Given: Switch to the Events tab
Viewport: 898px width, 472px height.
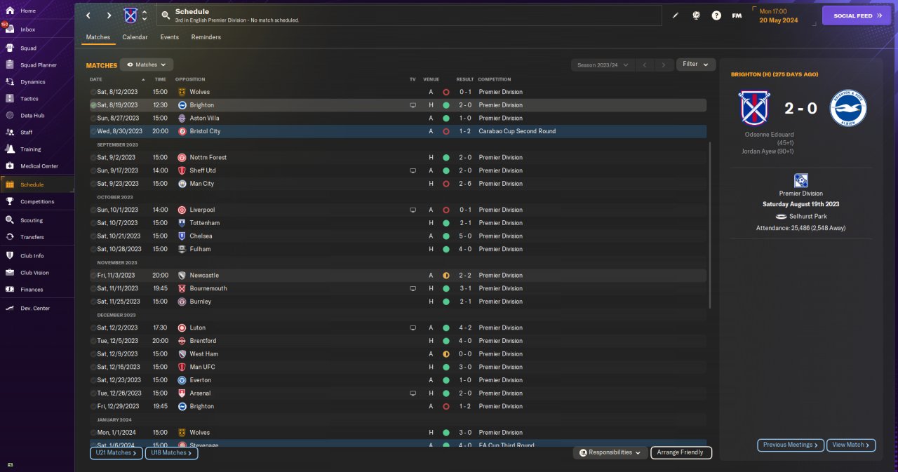Looking at the screenshot, I should click(x=169, y=37).
